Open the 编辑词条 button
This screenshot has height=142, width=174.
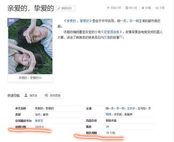click(66, 8)
